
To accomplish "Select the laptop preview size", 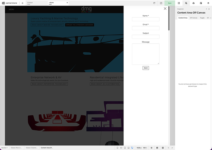I will [128, 148].
